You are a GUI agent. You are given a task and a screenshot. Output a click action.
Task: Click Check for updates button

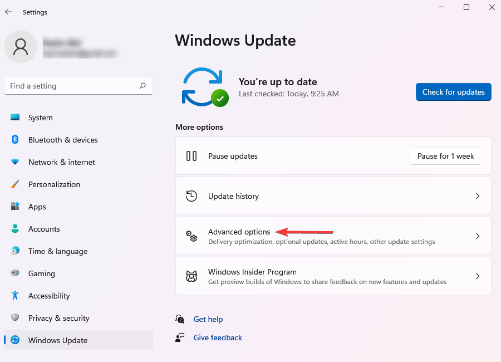pyautogui.click(x=453, y=92)
